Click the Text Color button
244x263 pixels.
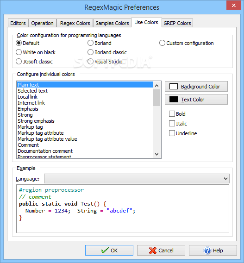point(196,100)
